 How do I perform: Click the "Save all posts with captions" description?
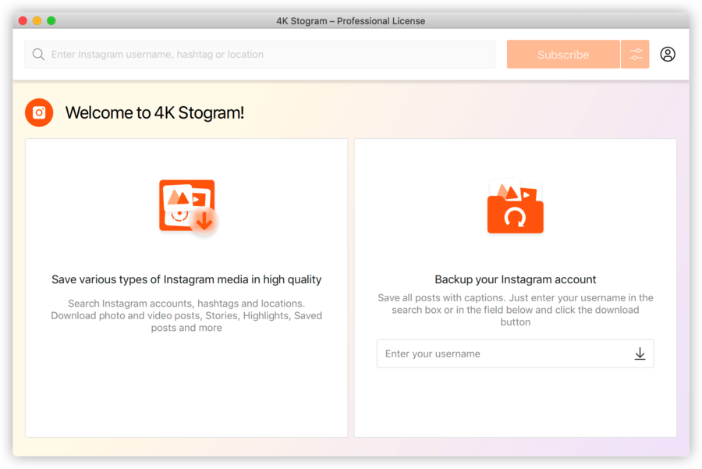point(516,310)
